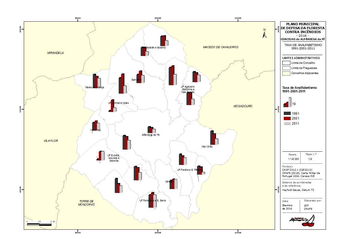The image size is (338, 239).
Task: Select the 2001 red legend swatch
Action: tap(287, 118)
